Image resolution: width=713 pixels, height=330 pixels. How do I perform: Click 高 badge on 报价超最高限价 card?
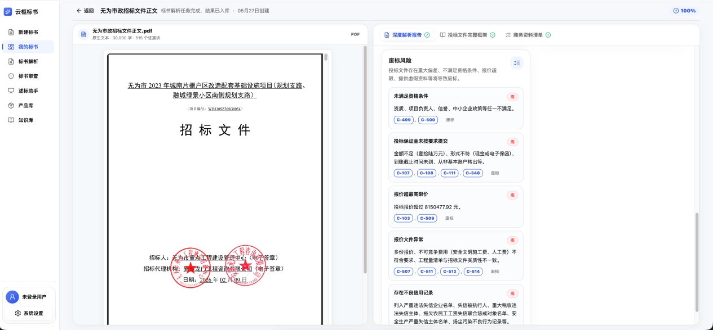tap(512, 195)
